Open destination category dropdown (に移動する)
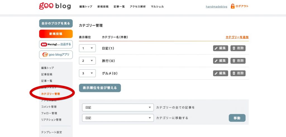 118,118
